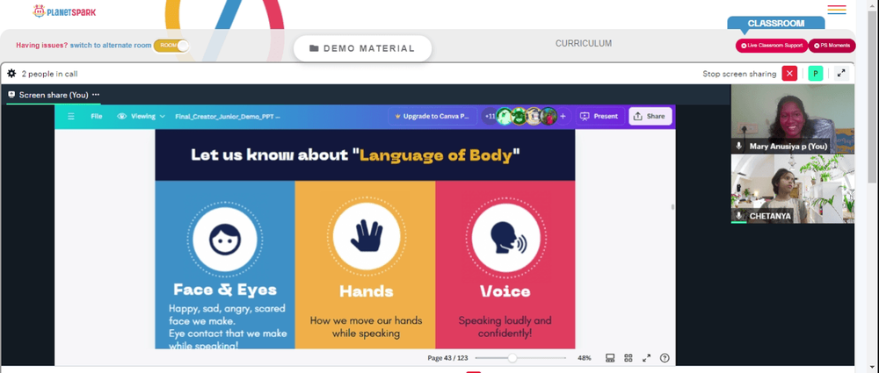The image size is (879, 373).
Task: Click 2 people in call text
Action: (x=49, y=74)
